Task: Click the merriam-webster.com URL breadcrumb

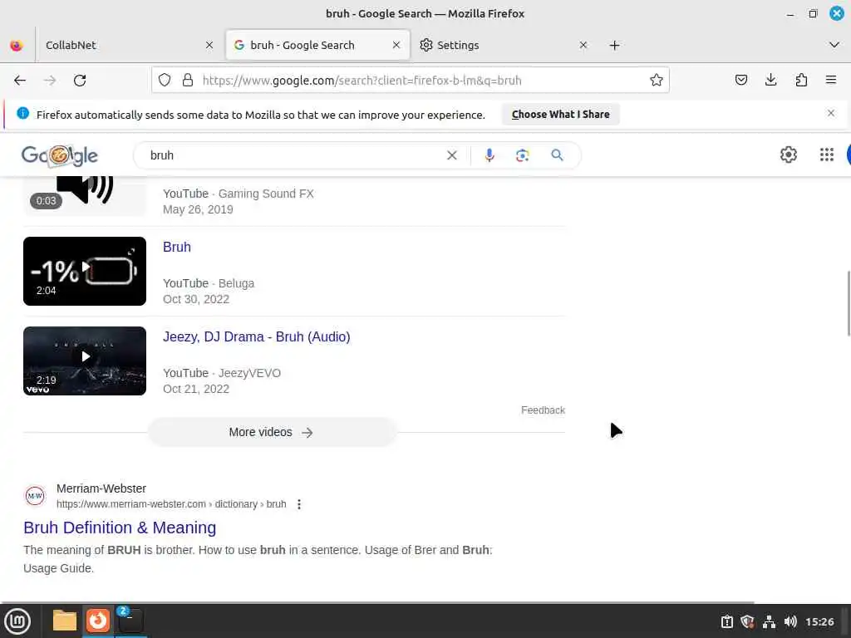Action: (171, 504)
